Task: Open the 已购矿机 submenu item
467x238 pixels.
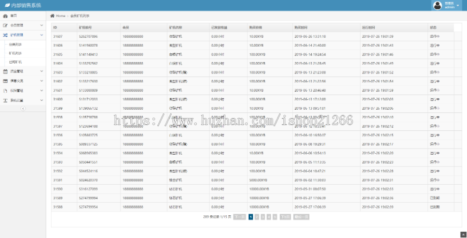Action: pyautogui.click(x=15, y=62)
